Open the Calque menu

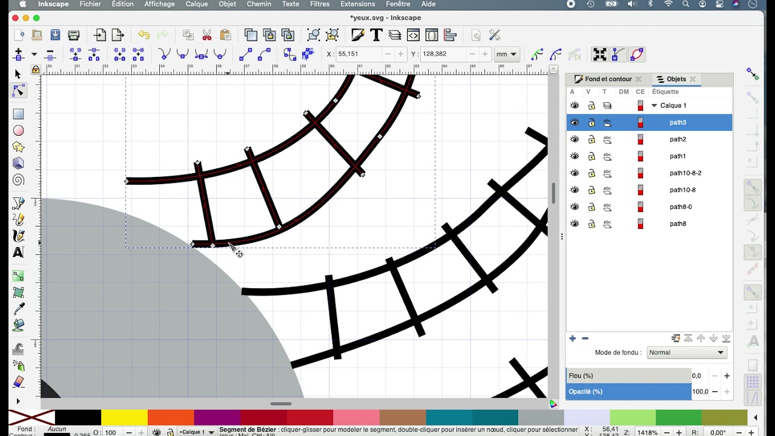pyautogui.click(x=196, y=4)
